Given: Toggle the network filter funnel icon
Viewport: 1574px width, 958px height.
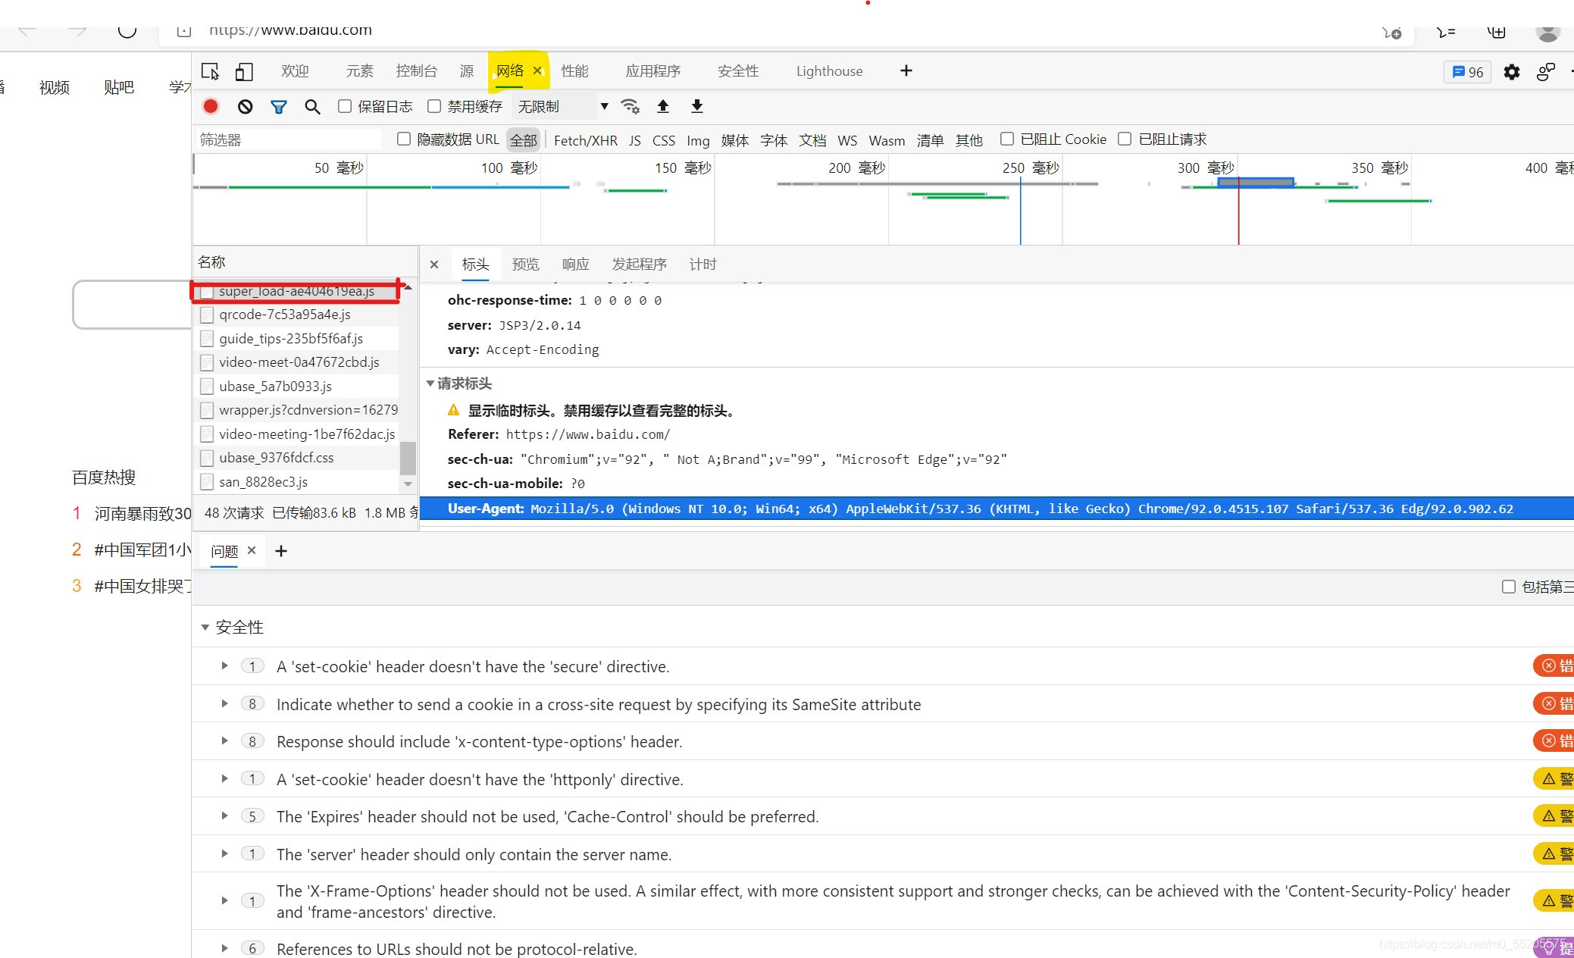Looking at the screenshot, I should click(x=279, y=107).
